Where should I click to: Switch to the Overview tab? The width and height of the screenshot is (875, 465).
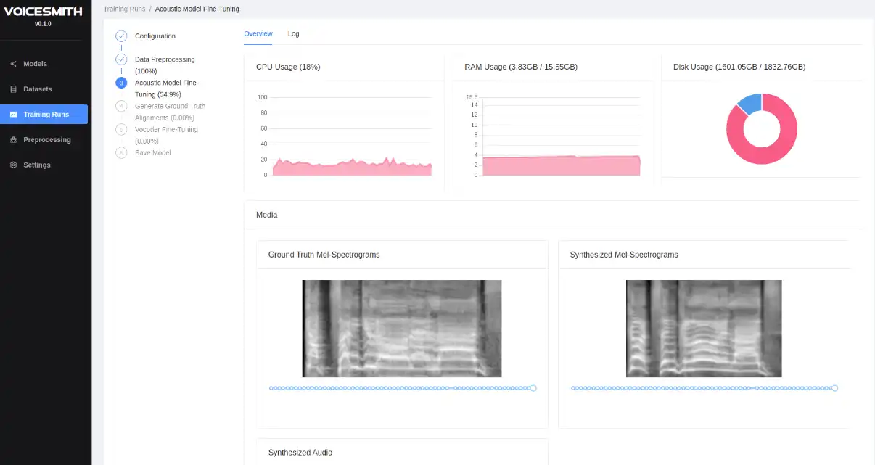pos(258,34)
